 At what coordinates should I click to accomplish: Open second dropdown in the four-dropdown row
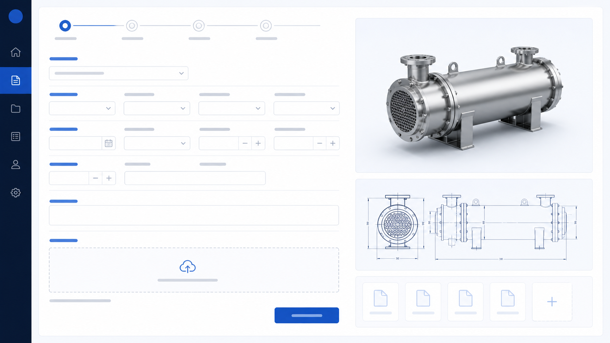pos(157,108)
